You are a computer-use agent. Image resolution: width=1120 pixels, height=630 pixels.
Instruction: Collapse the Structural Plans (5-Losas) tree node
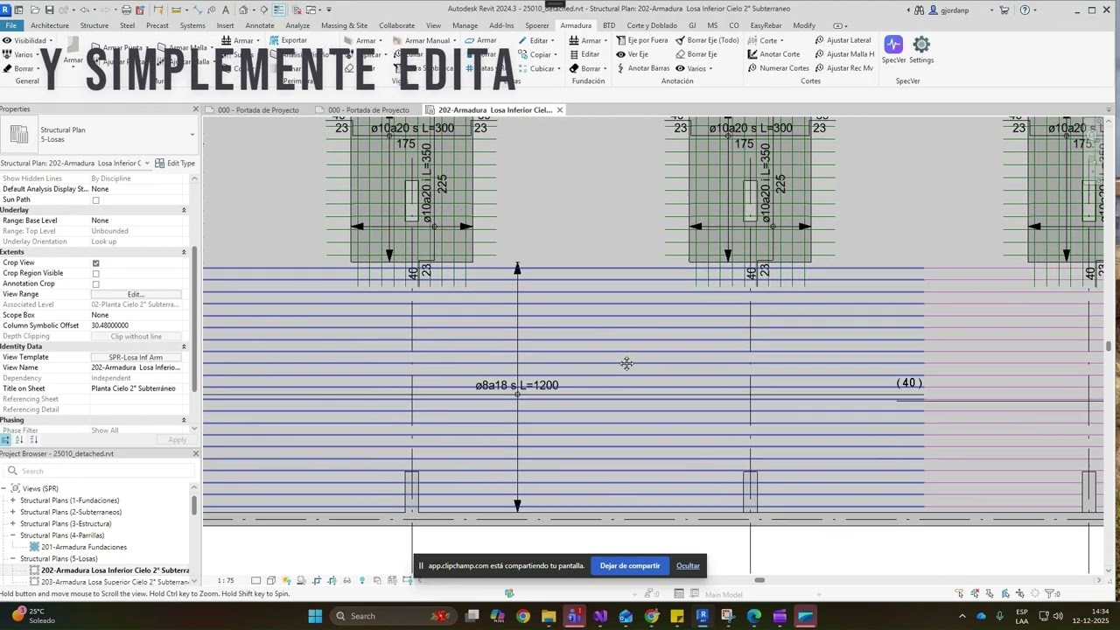(x=13, y=559)
